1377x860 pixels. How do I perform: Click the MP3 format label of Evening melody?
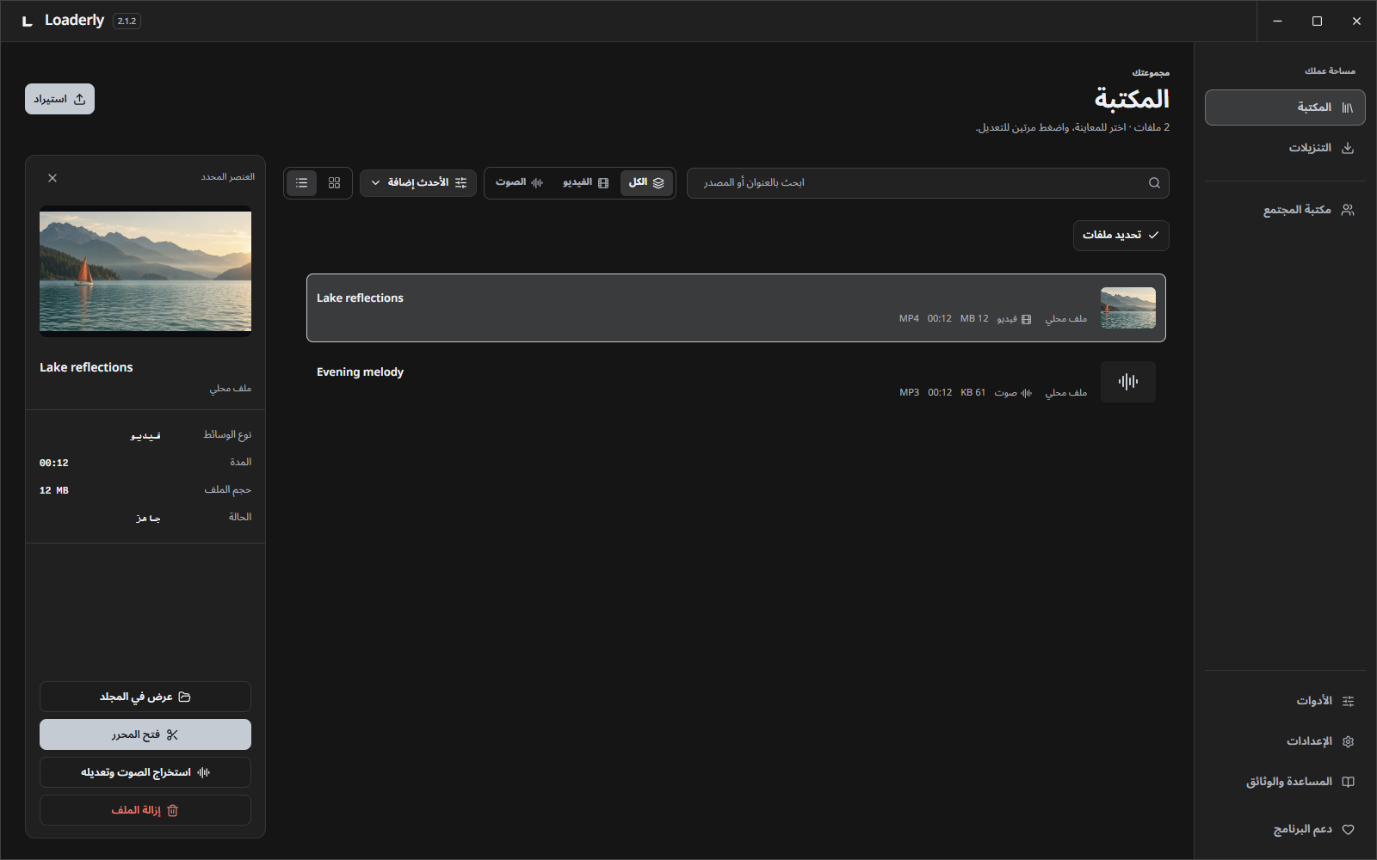(x=909, y=392)
